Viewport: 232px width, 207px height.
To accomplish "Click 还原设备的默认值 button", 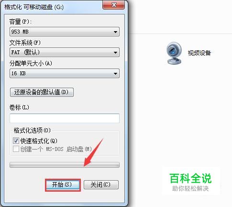I will click(x=42, y=92).
